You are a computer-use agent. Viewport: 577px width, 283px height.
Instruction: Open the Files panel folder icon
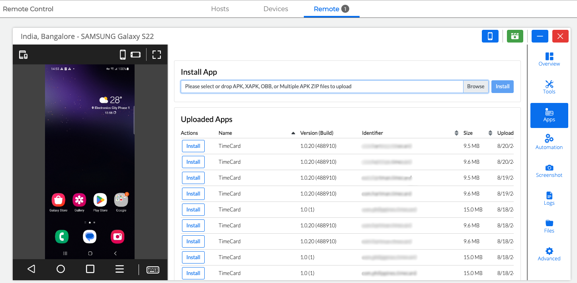tap(549, 223)
